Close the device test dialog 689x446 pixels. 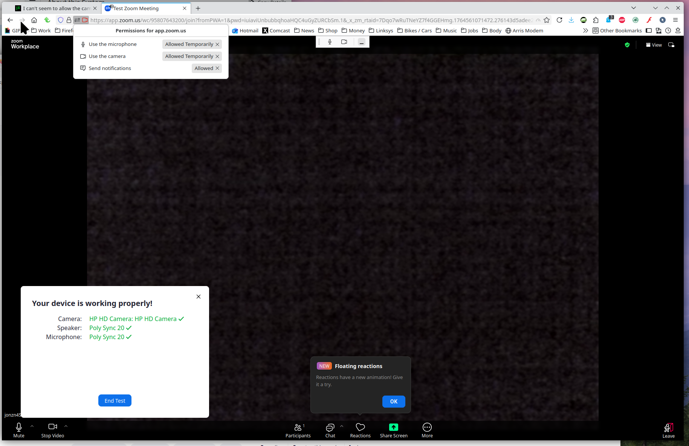[x=199, y=297]
